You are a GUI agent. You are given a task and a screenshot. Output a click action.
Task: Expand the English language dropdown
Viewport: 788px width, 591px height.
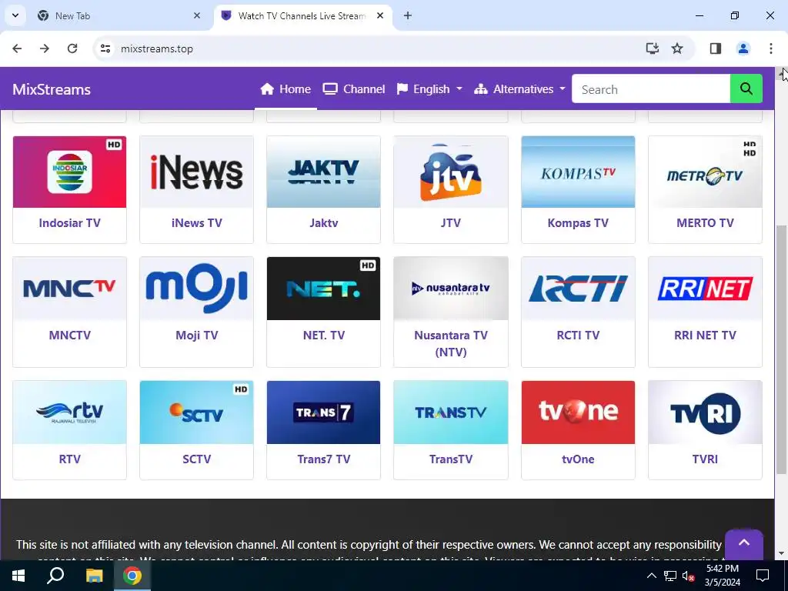click(x=429, y=89)
